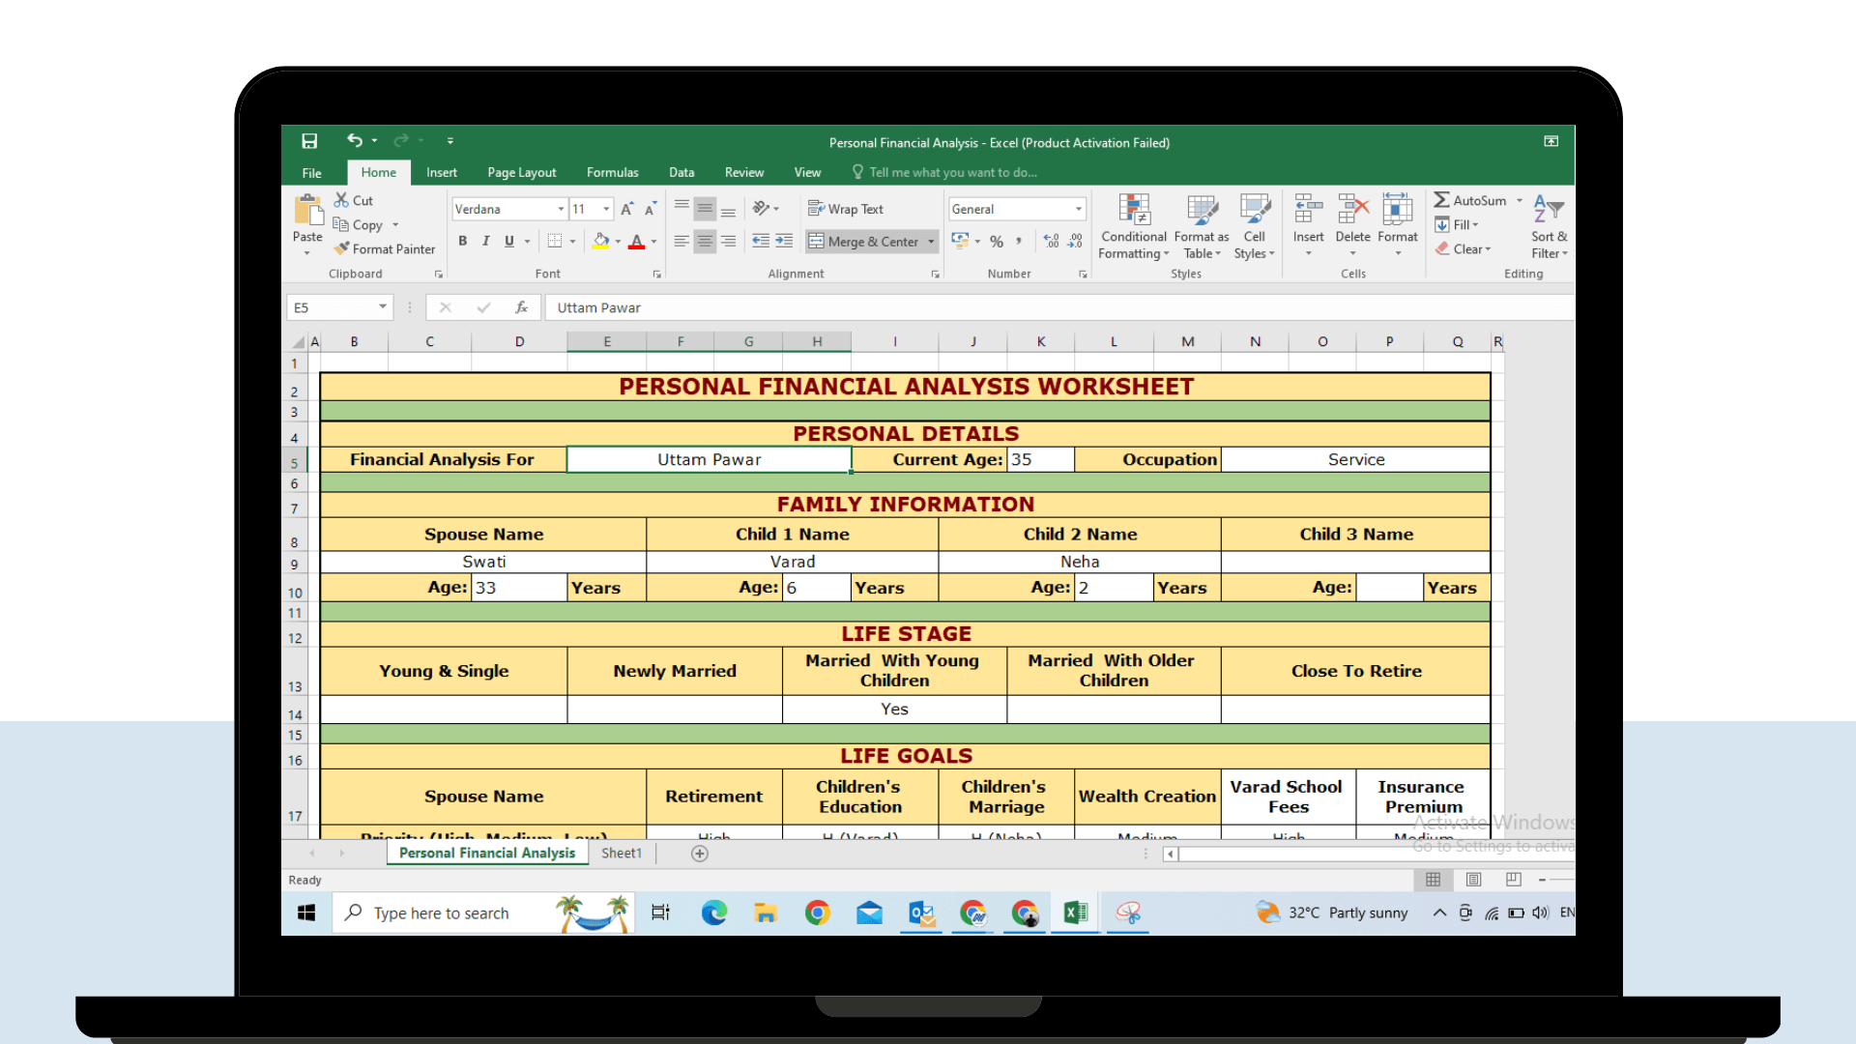Apply the Percent style

click(x=997, y=242)
